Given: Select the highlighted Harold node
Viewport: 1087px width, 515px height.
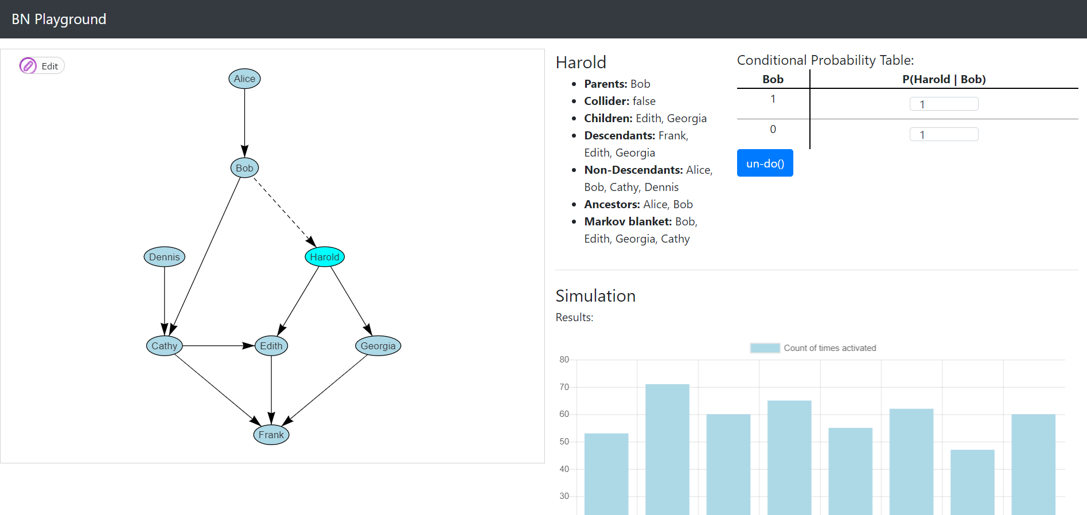Looking at the screenshot, I should click(x=325, y=257).
